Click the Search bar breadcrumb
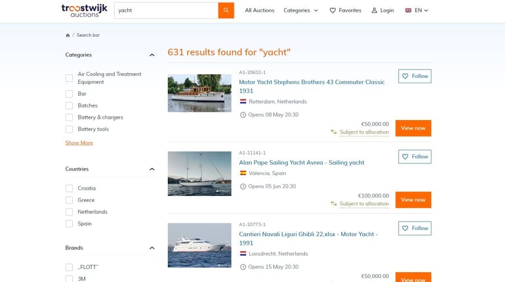The image size is (505, 282). click(88, 35)
